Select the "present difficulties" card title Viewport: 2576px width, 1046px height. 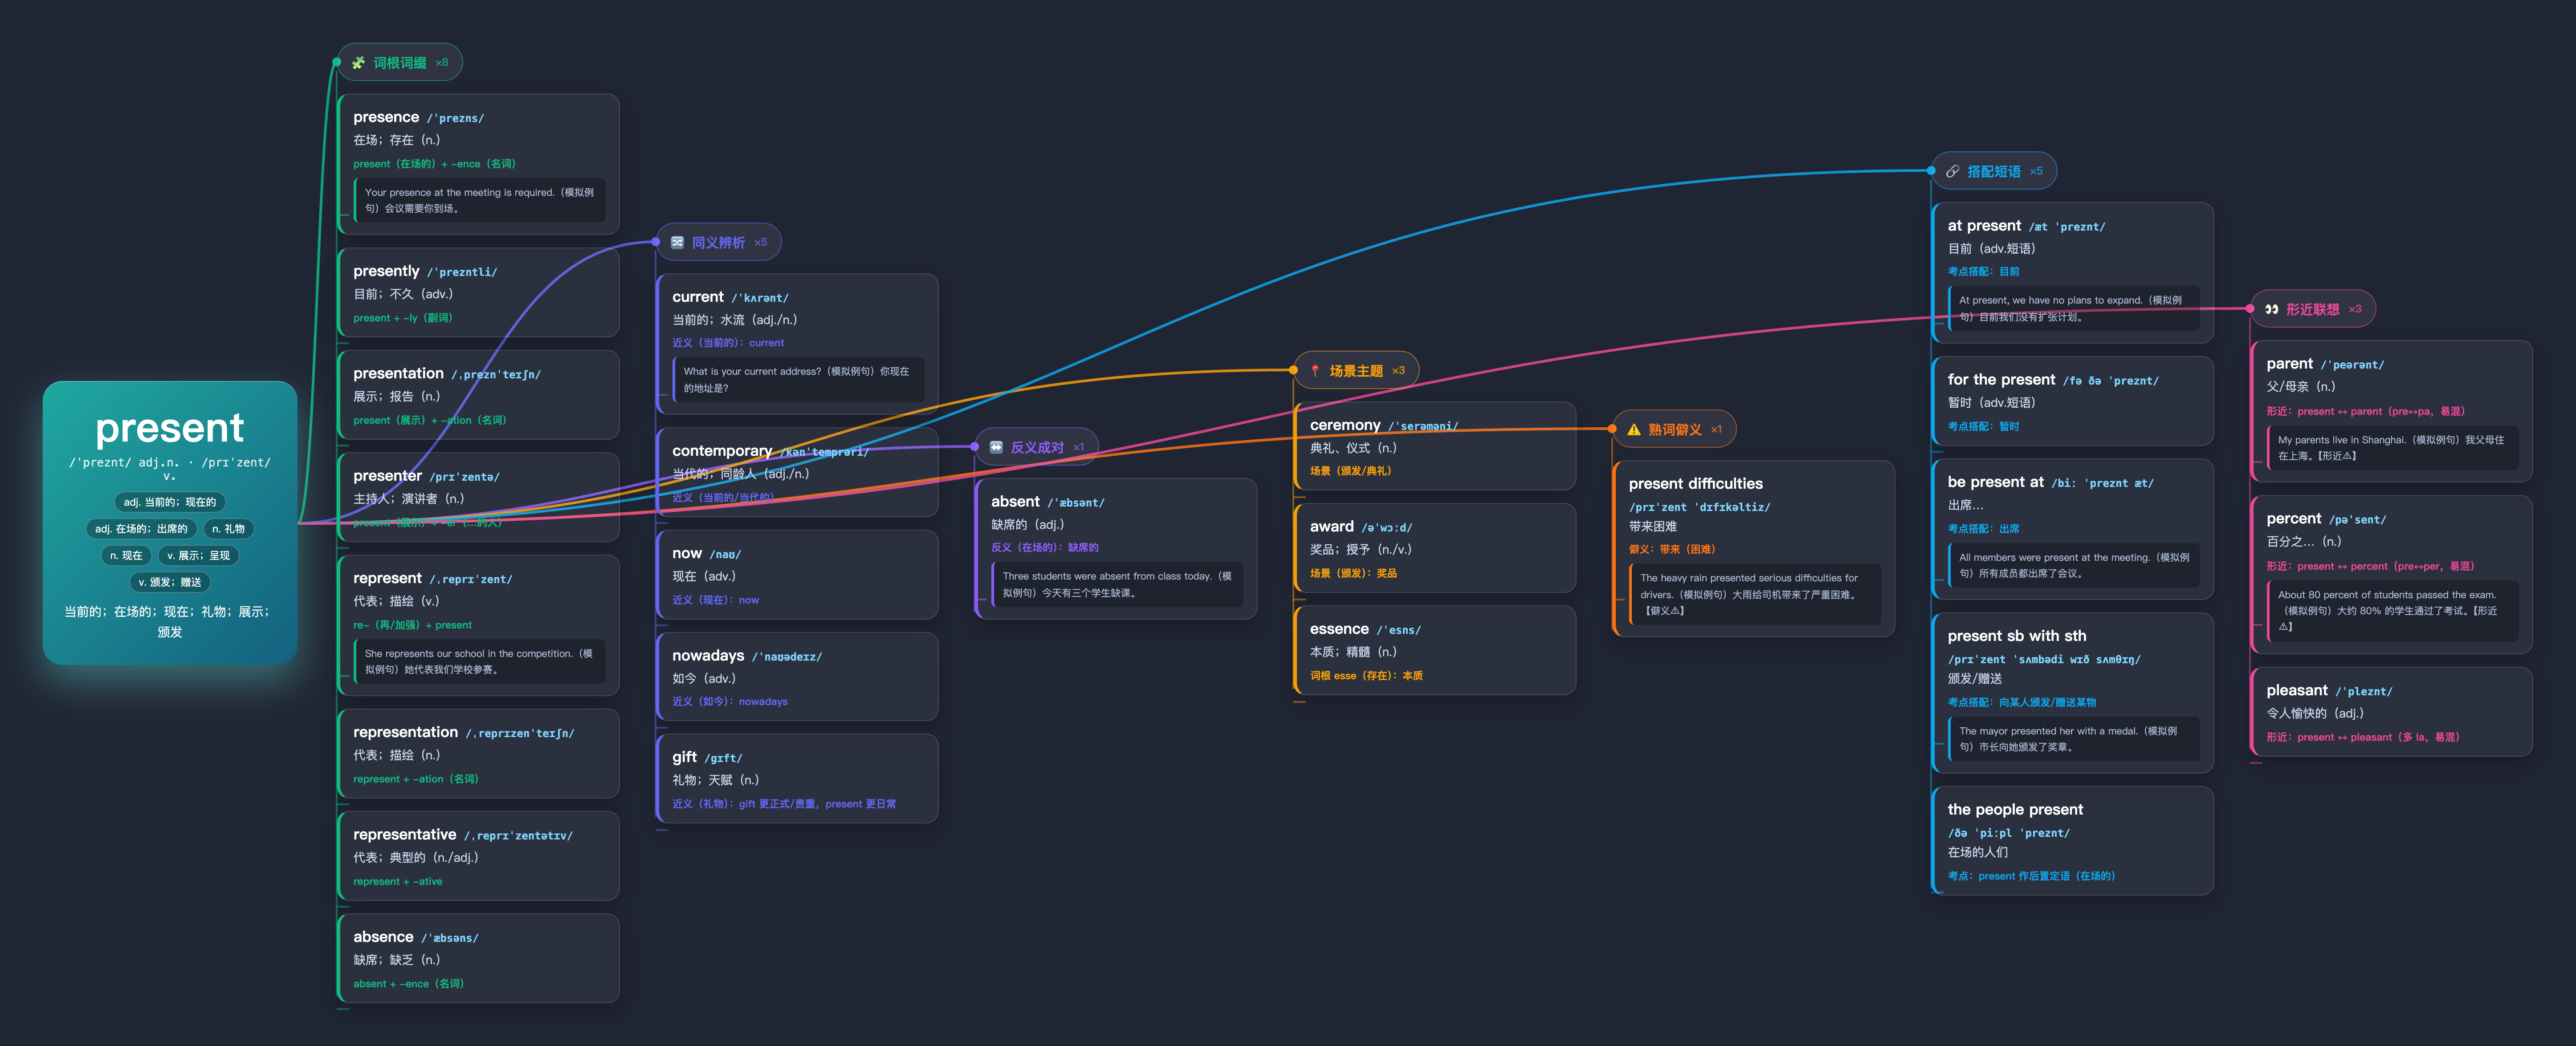tap(1696, 483)
